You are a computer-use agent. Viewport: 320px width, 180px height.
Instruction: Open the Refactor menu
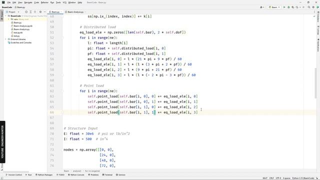click(x=44, y=2)
